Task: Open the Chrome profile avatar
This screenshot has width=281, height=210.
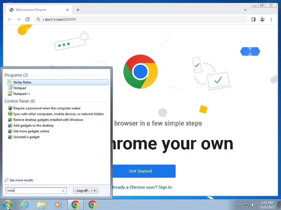Action: [x=262, y=19]
